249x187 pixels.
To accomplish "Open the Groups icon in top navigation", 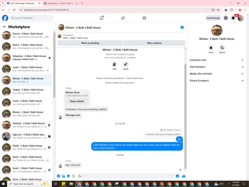I will click(144, 18).
